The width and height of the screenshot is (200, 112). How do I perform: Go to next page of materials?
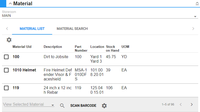(x=192, y=104)
